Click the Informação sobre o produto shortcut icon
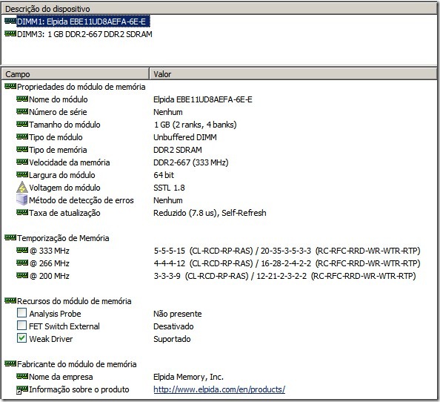 point(22,389)
